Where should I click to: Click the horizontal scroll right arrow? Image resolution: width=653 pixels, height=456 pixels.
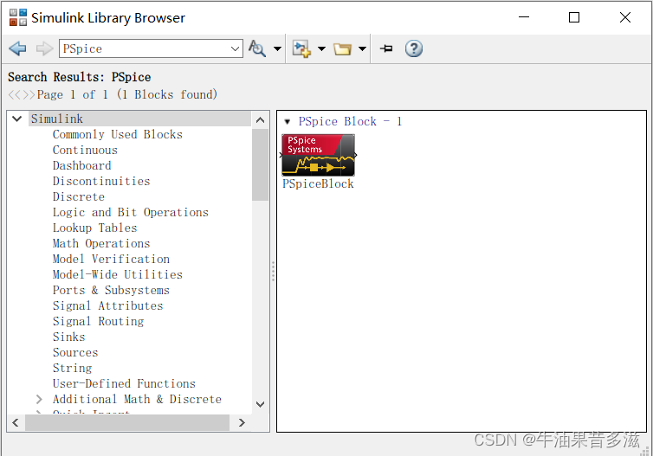[x=242, y=423]
